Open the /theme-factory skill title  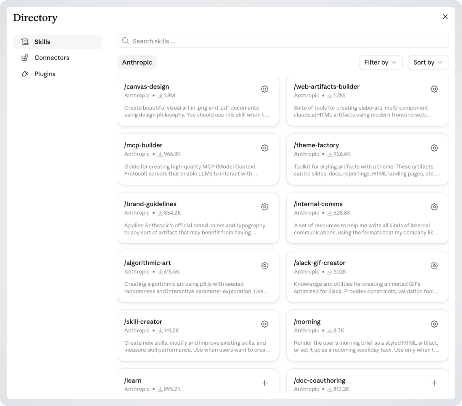[316, 145]
